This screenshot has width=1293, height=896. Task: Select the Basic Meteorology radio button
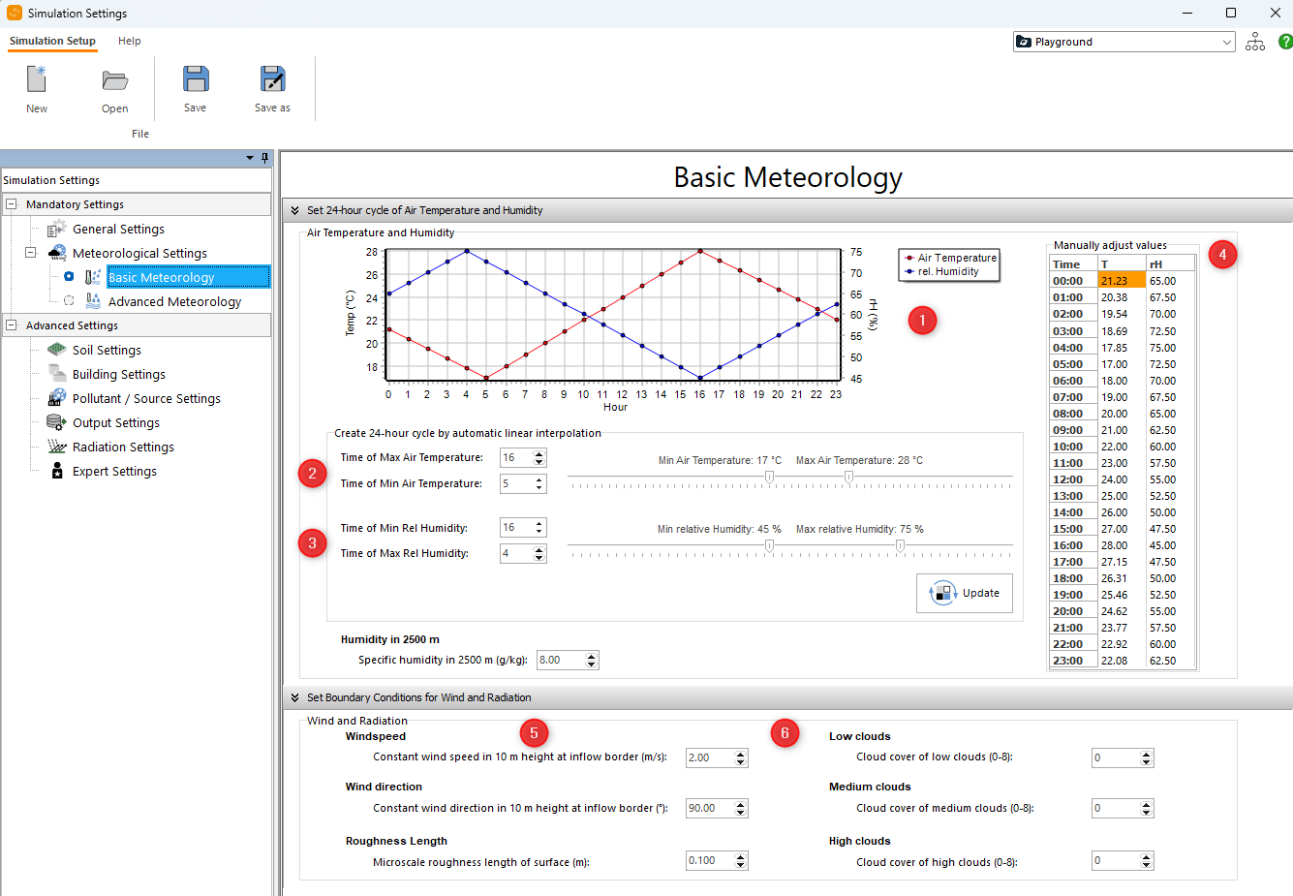pos(69,277)
